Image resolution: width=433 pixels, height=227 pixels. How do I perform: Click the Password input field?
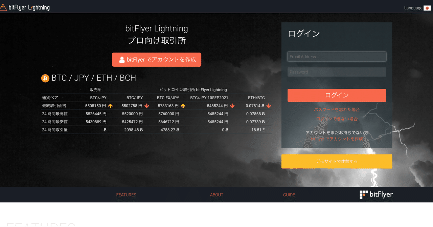coord(337,72)
